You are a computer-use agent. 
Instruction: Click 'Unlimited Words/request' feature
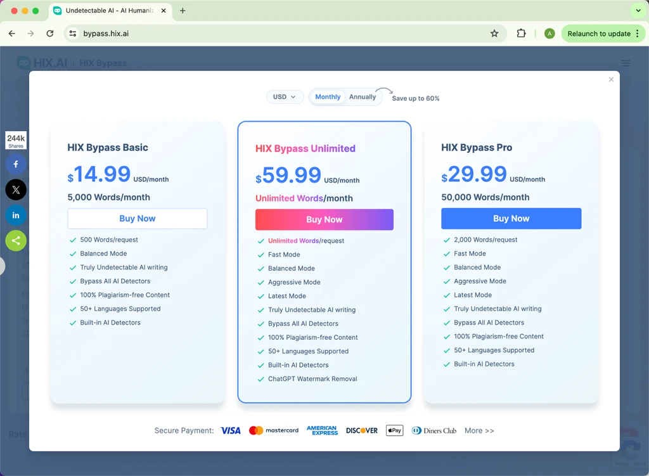[x=306, y=241]
